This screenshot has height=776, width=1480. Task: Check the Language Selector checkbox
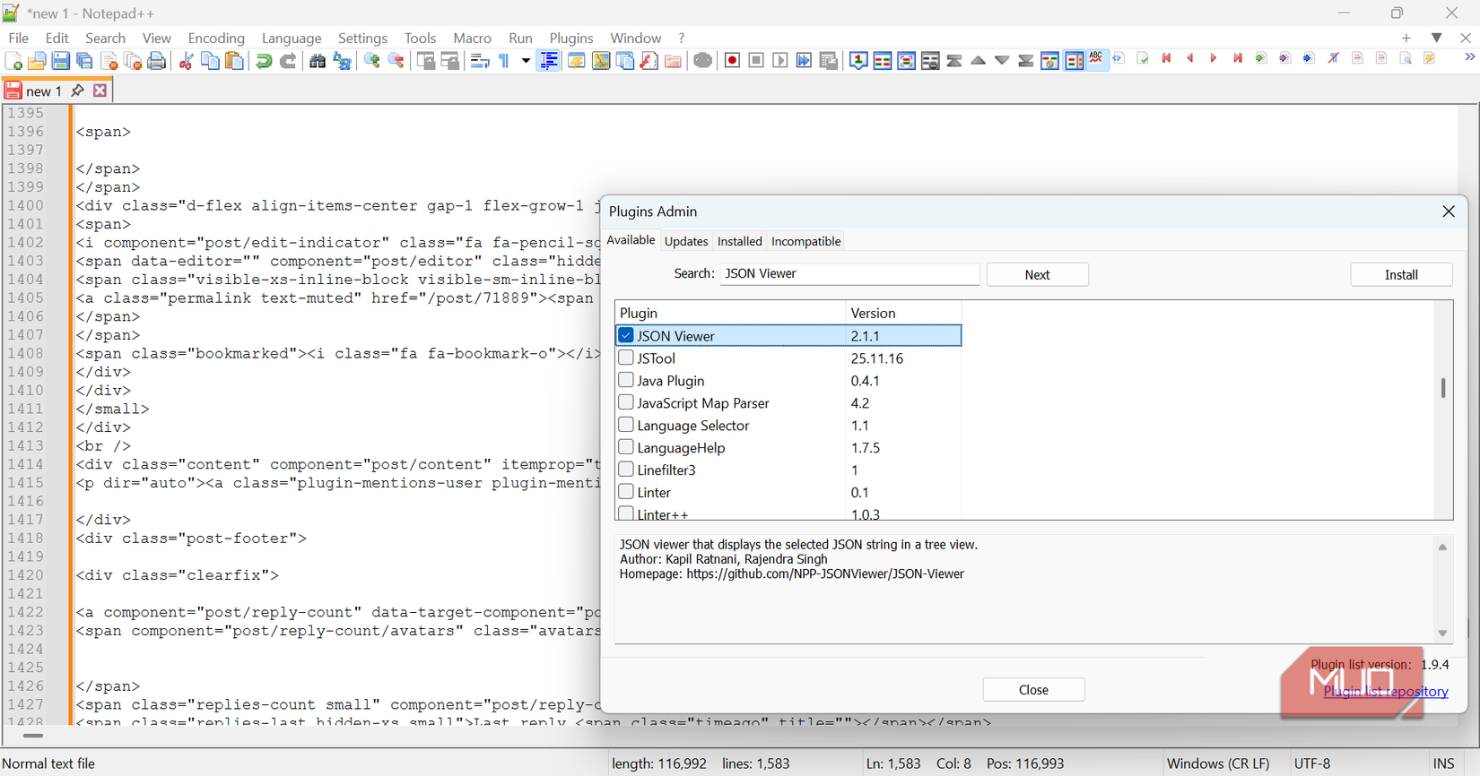pos(626,425)
